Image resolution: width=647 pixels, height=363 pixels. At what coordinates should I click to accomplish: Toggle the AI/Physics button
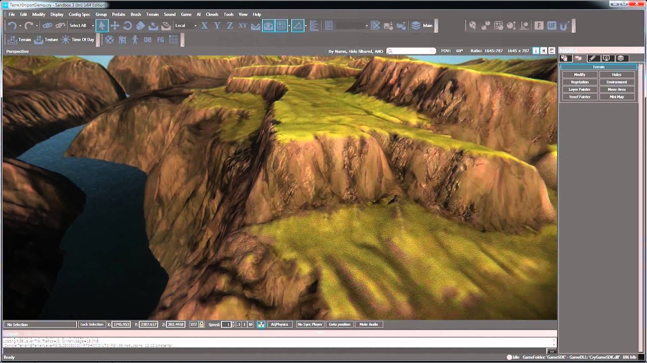tap(279, 324)
